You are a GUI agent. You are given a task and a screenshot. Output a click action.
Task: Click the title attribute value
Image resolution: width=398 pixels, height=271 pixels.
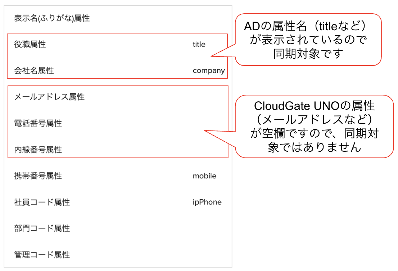pyautogui.click(x=199, y=44)
